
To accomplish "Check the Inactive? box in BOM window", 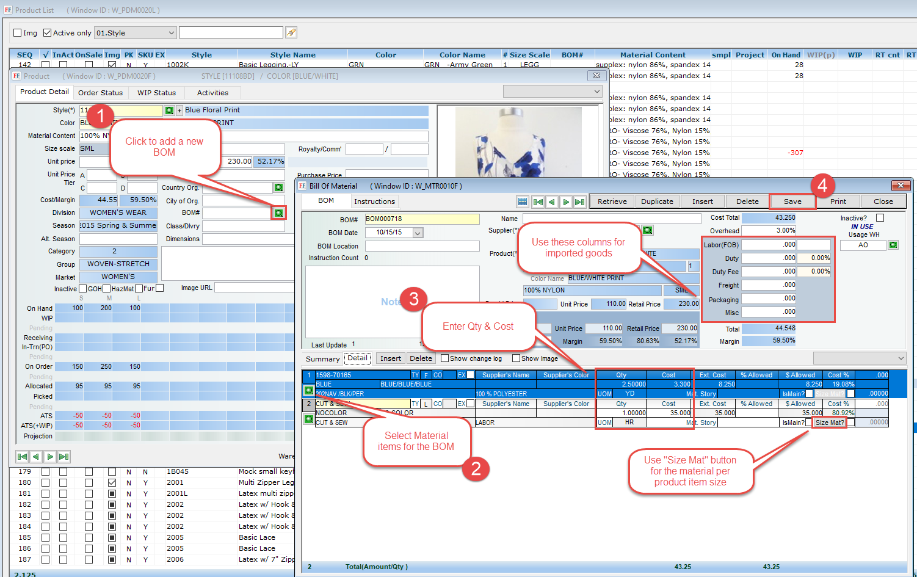I will point(880,218).
